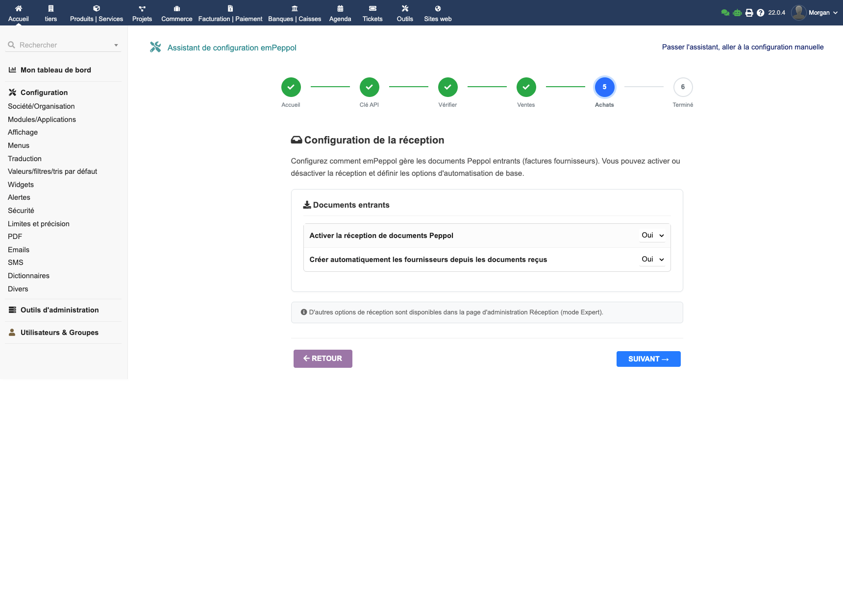This screenshot has height=597, width=843.
Task: Open the search box dropdown arrow
Action: pos(116,45)
